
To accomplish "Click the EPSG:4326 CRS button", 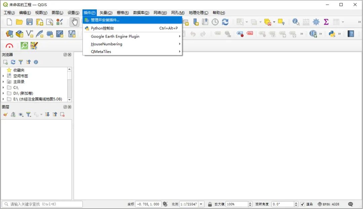I will point(328,204).
